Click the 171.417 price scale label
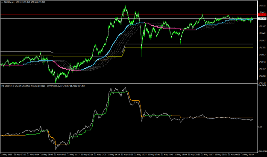Image resolution: width=267 pixels, height=157 pixels. point(262,69)
